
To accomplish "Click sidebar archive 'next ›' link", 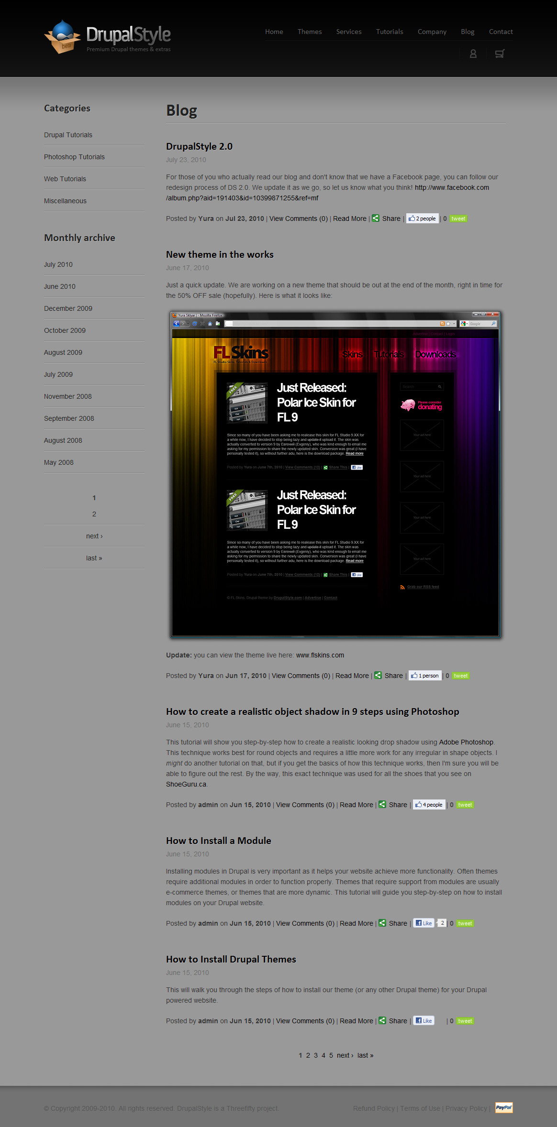I will coord(94,536).
